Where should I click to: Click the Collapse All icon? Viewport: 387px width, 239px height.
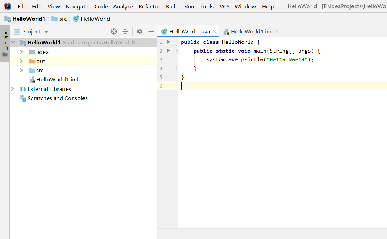coord(125,31)
